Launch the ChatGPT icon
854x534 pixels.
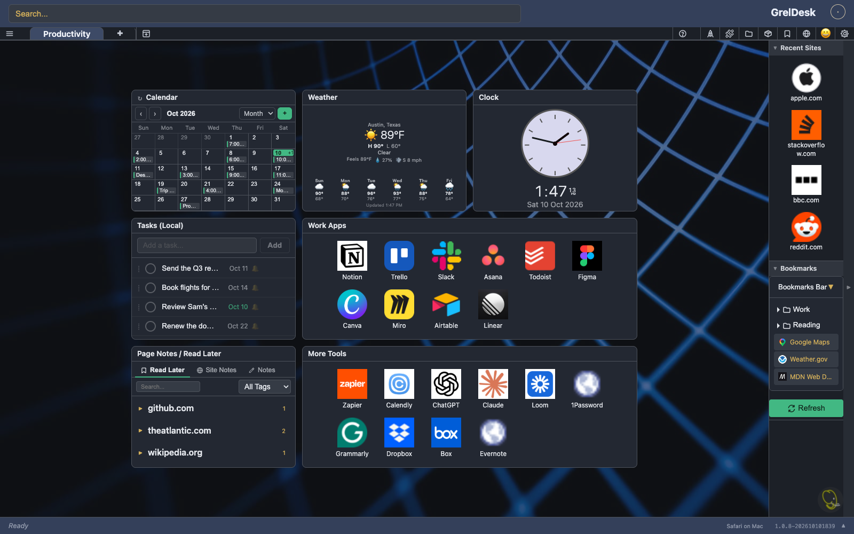click(x=446, y=384)
